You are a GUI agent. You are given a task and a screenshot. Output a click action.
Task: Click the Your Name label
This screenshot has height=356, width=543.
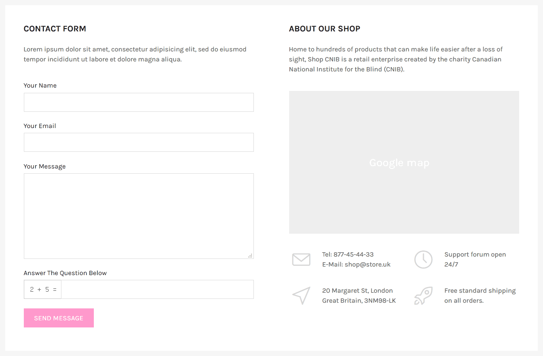coord(40,86)
